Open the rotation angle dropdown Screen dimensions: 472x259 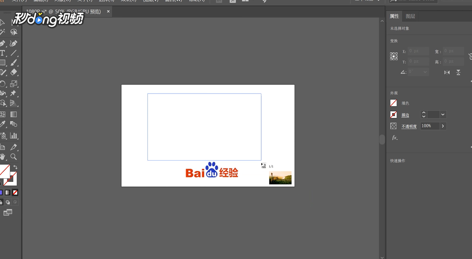point(425,72)
